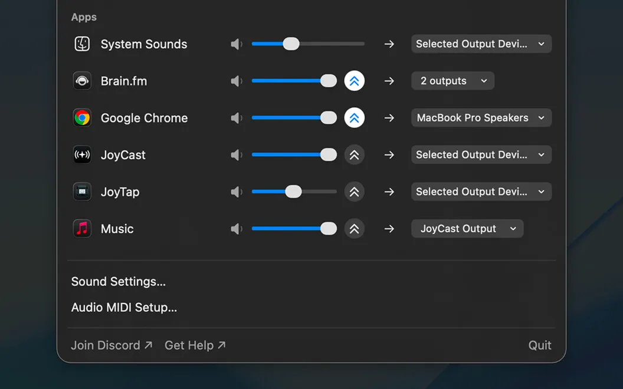Open Audio MIDI Setup…
623x389 pixels.
tap(124, 307)
